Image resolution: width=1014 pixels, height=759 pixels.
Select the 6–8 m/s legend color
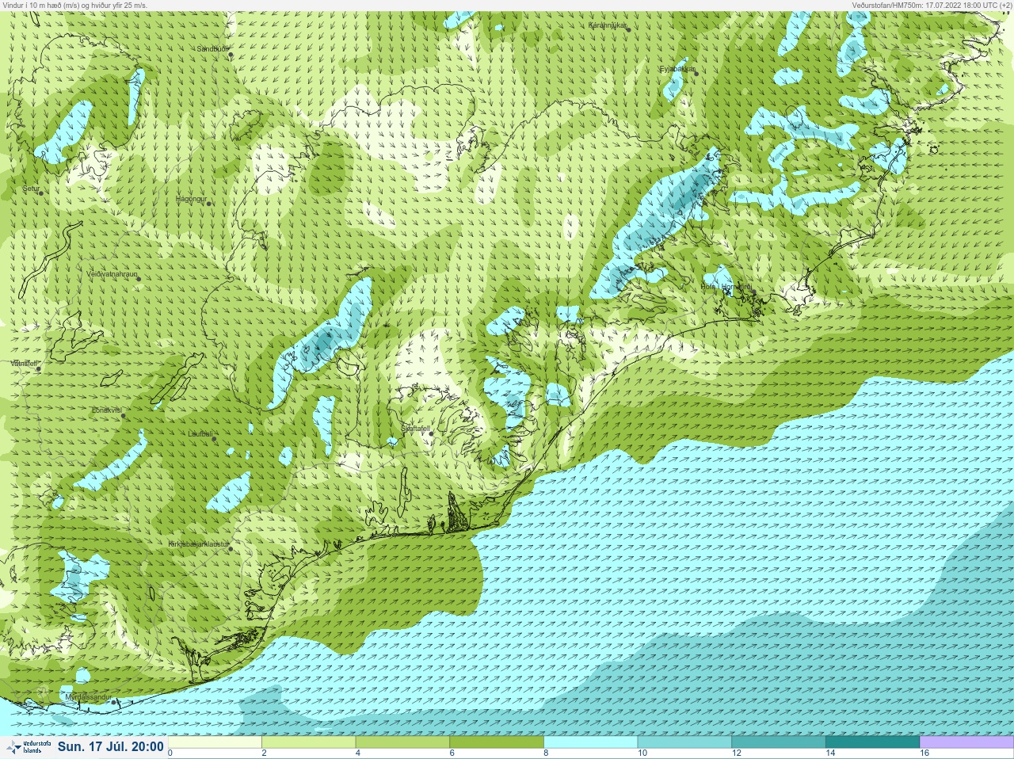[x=497, y=742]
